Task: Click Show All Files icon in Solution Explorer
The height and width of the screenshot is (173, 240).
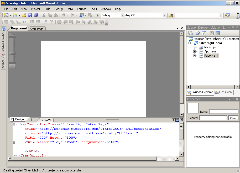Action: click(x=198, y=33)
